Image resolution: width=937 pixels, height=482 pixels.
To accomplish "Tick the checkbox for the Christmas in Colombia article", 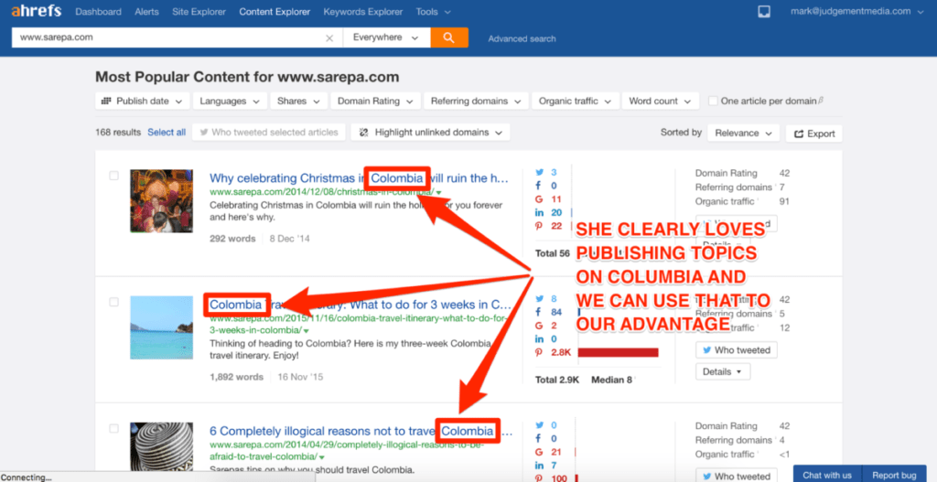I will click(x=114, y=176).
